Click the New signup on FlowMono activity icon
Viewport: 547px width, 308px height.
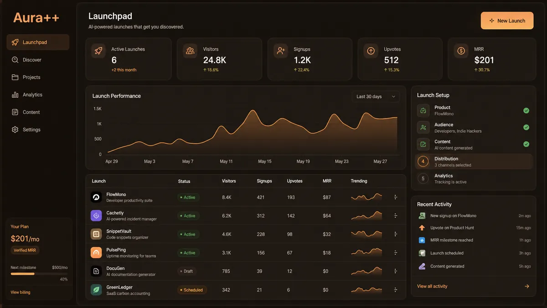(422, 216)
